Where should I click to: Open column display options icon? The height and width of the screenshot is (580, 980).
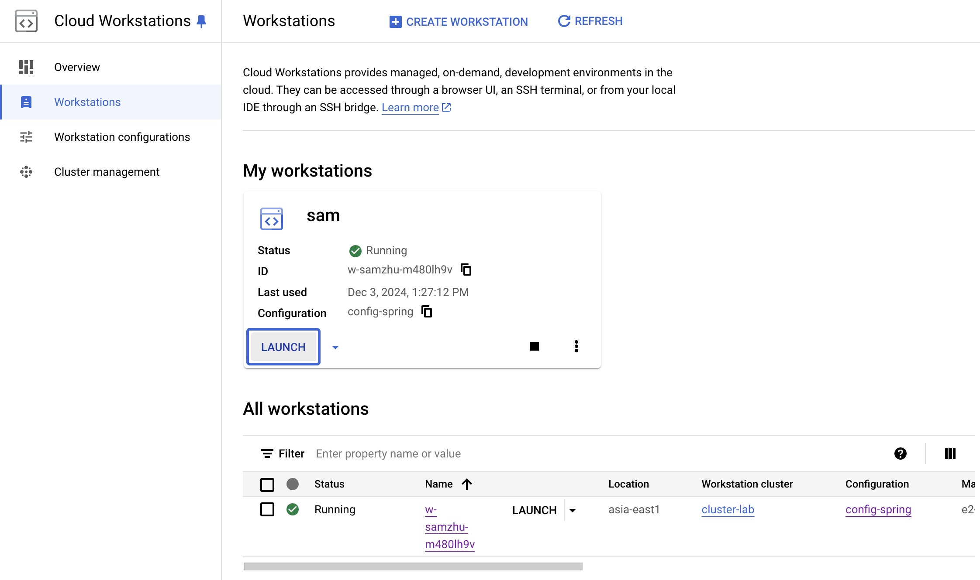950,454
